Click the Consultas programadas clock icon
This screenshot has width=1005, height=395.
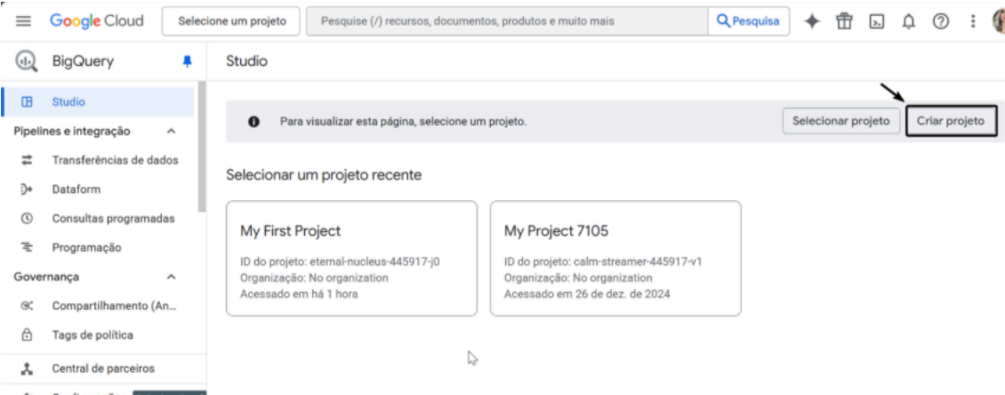point(27,218)
